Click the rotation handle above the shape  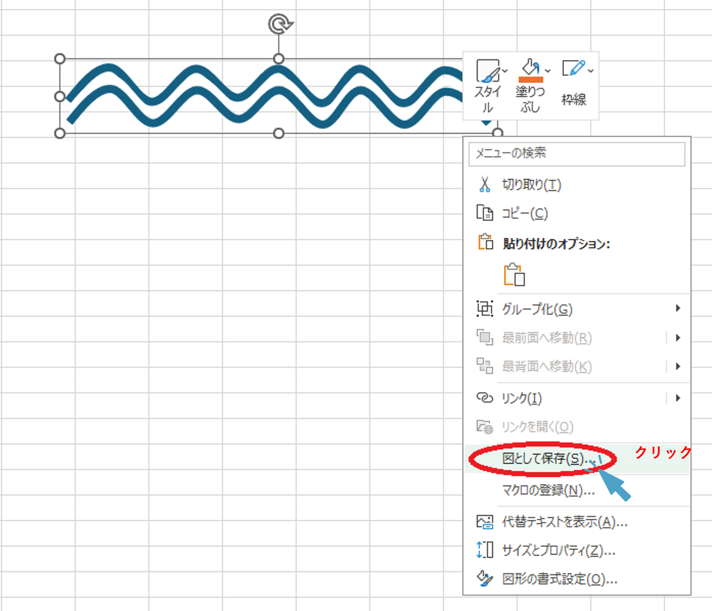click(x=280, y=24)
